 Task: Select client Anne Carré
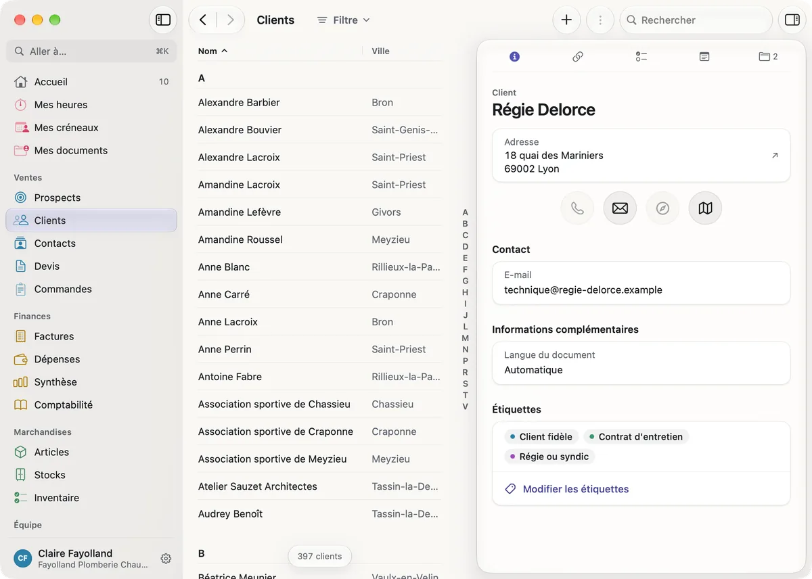pyautogui.click(x=319, y=295)
